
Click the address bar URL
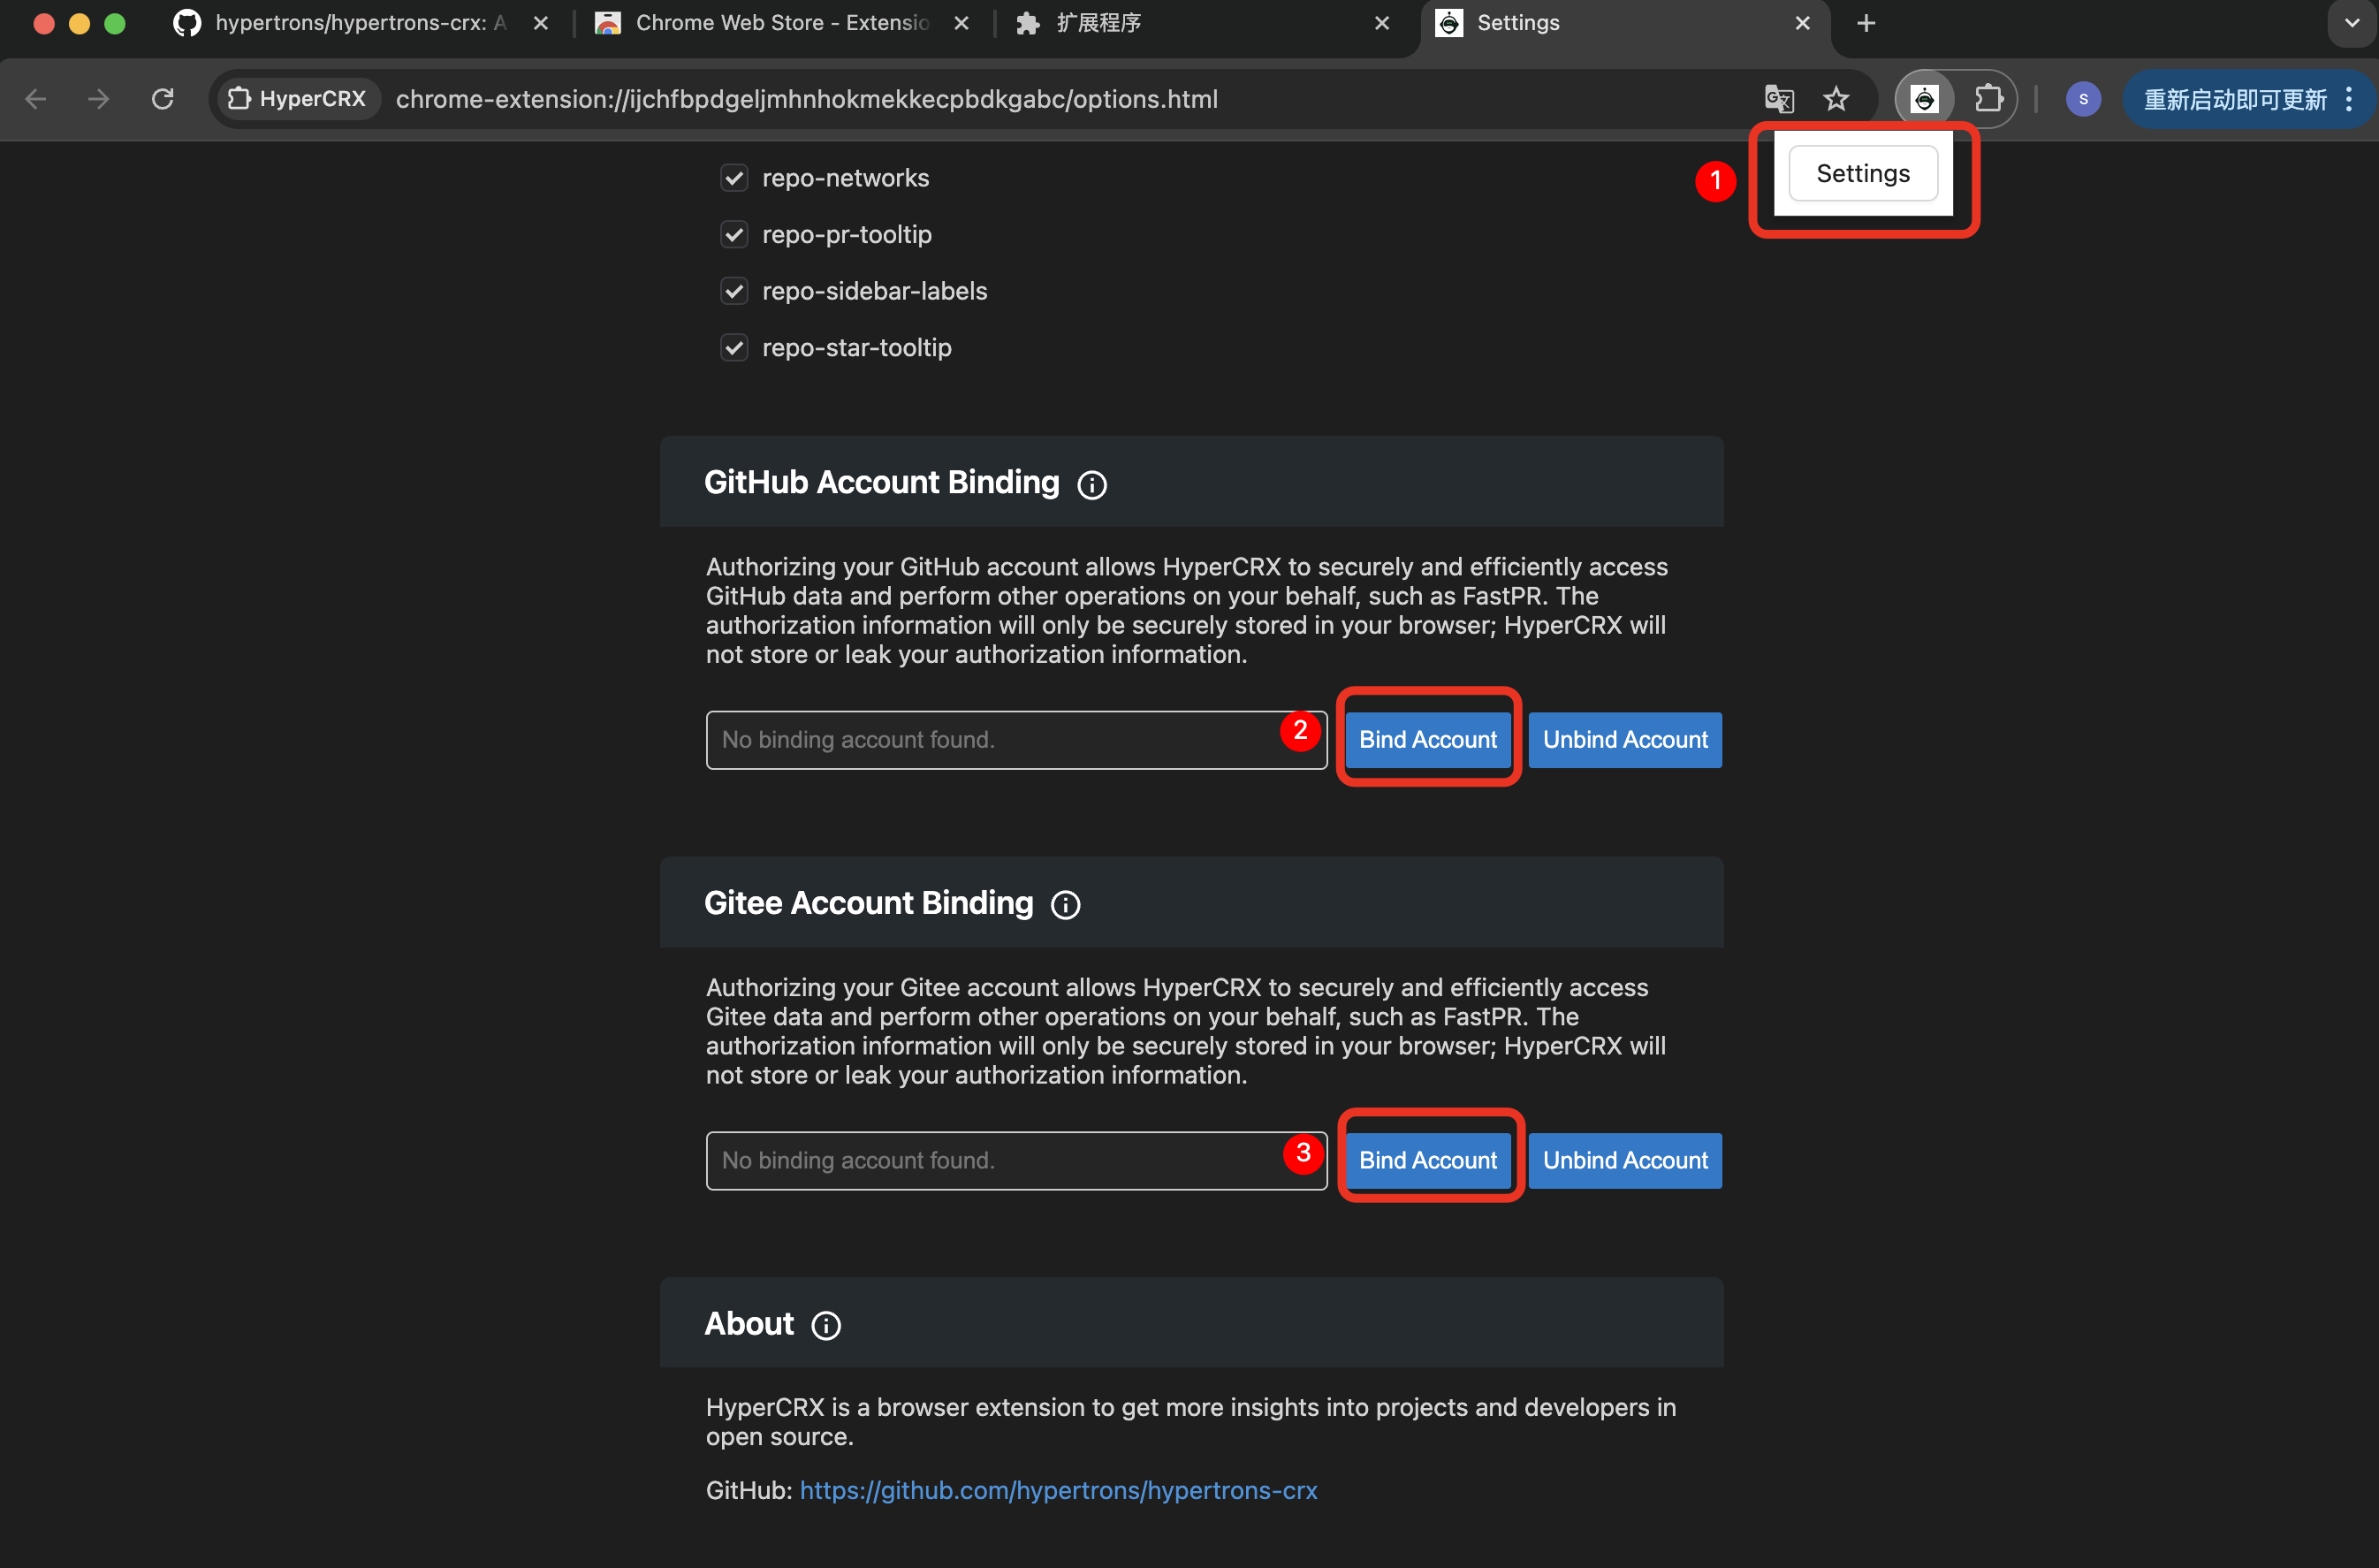pos(807,99)
